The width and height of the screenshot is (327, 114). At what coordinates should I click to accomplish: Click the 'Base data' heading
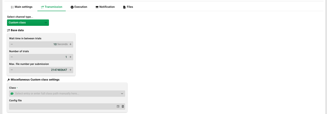(x=17, y=30)
